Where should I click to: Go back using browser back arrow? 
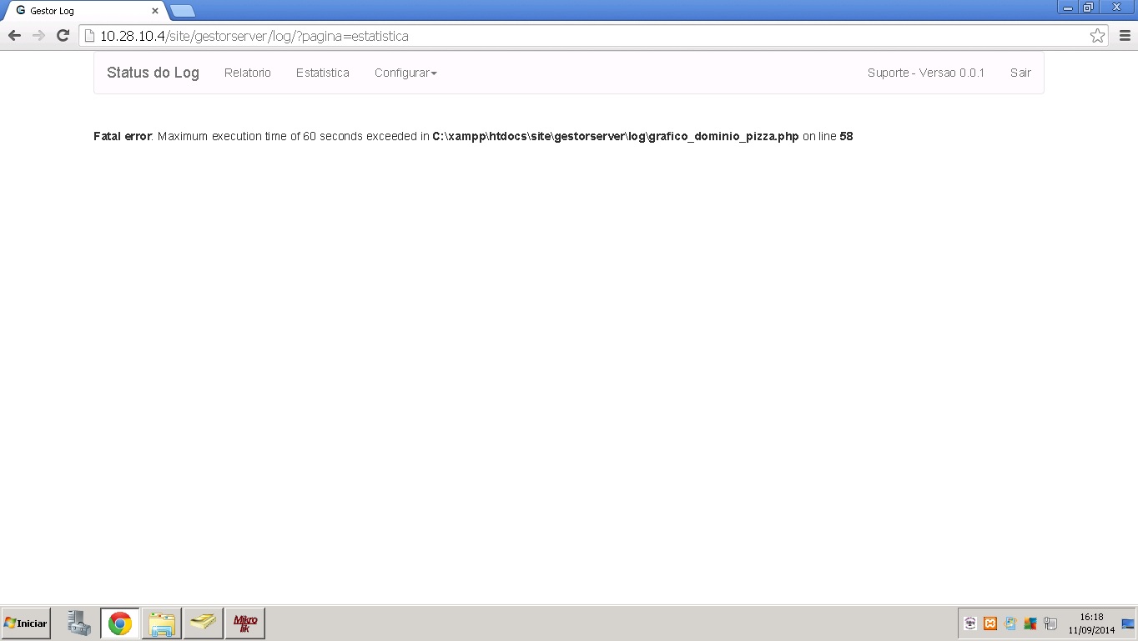pyautogui.click(x=14, y=36)
